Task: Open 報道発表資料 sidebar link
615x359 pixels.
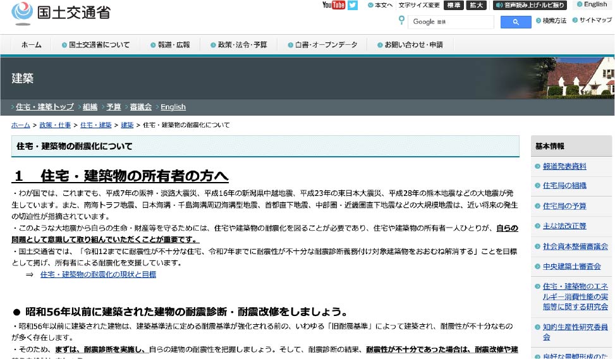Action: point(564,166)
